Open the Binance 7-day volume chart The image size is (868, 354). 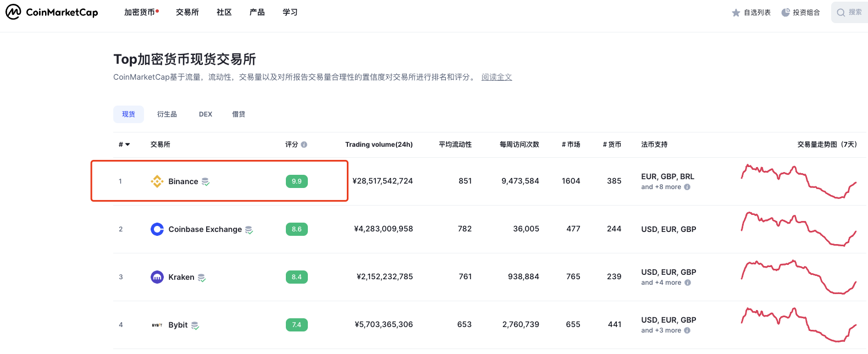799,181
